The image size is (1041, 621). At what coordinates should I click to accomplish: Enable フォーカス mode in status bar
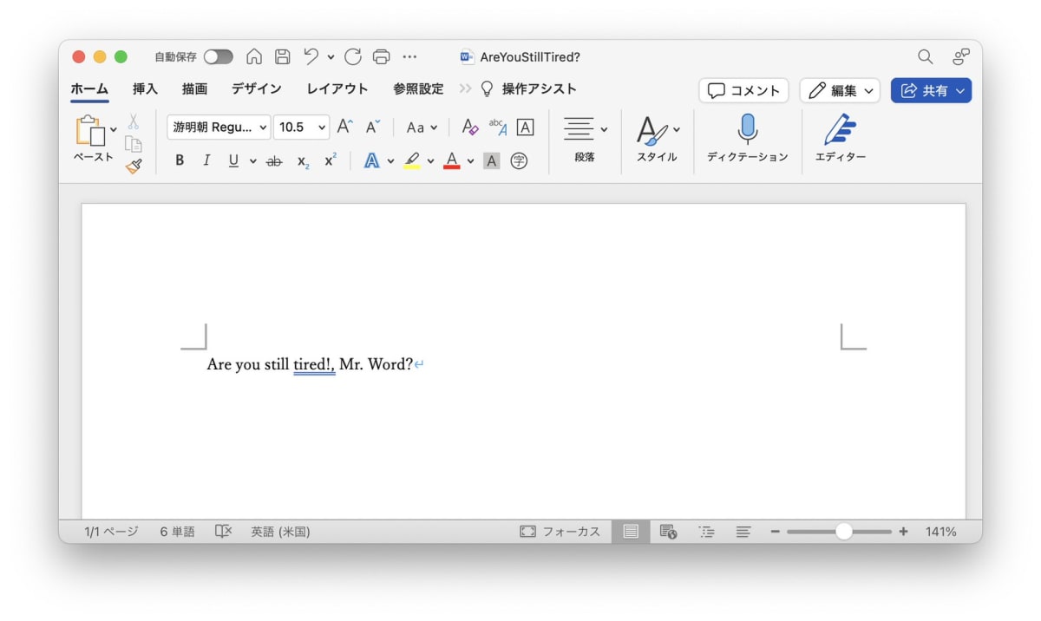tap(560, 532)
